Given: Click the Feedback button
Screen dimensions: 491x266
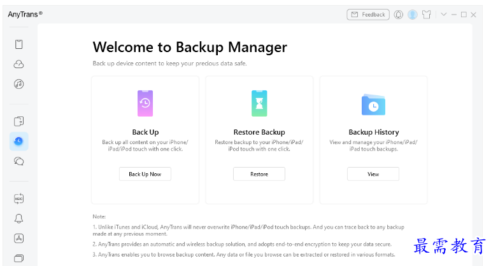Looking at the screenshot, I should pyautogui.click(x=368, y=15).
